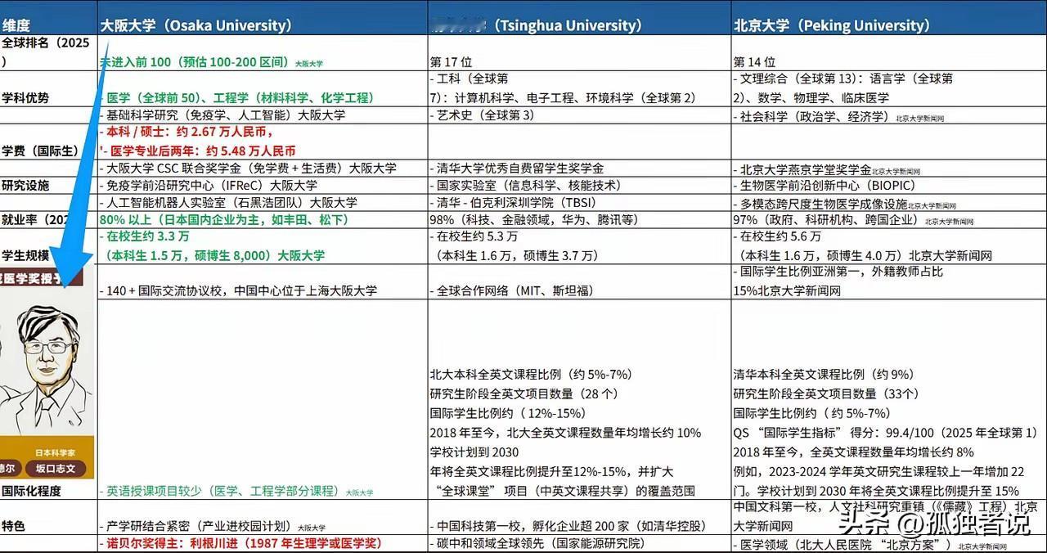Viewport: 1047px width, 553px height.
Task: Click the '学科优势' row label
Action: pos(25,97)
